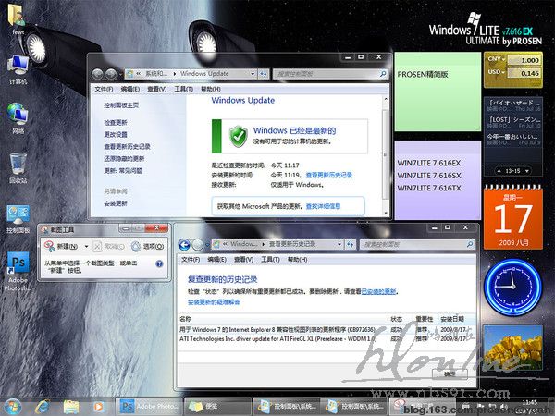
Task: Click the Internet Explorer taskbar icon
Action: (42, 406)
